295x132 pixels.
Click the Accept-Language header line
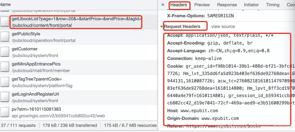tap(218, 51)
